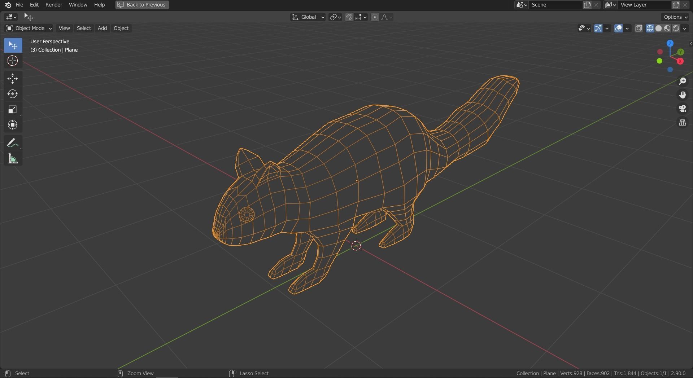Viewport: 693px width, 378px height.
Task: Switch perspective/orthographic grid icon
Action: coord(682,123)
